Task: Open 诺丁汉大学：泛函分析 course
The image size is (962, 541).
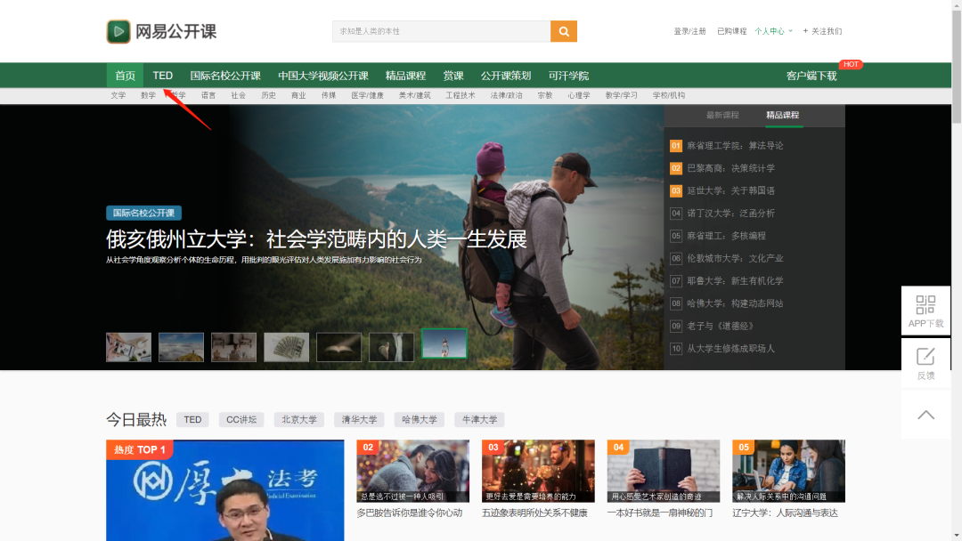Action: tap(730, 214)
